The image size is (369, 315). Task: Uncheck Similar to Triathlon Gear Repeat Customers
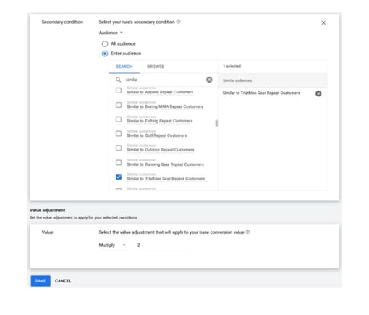(x=119, y=177)
